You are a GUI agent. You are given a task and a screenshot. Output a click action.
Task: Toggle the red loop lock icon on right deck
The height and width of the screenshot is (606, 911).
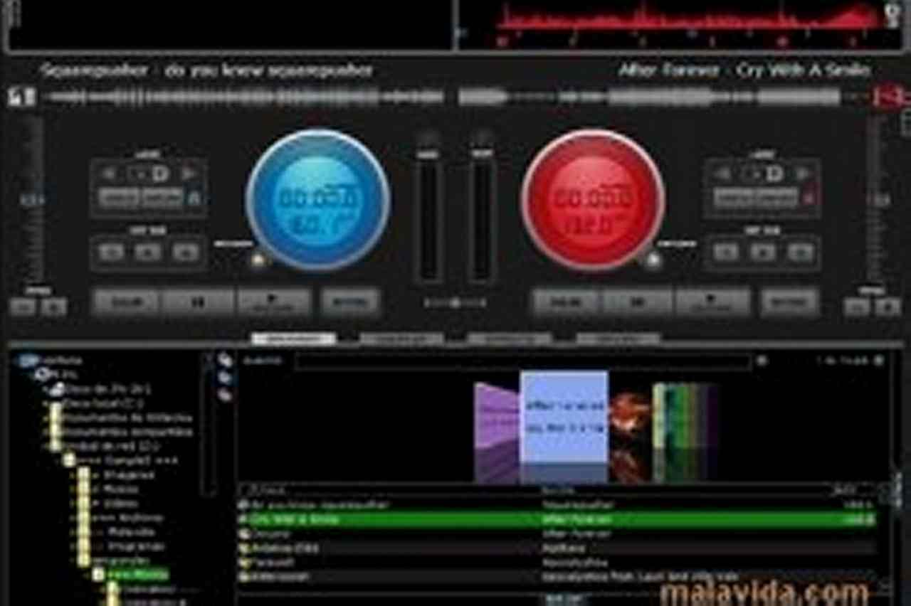click(809, 198)
